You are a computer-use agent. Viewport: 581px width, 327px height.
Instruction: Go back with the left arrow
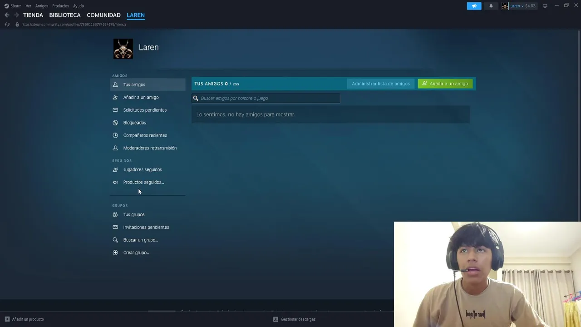pyautogui.click(x=7, y=15)
